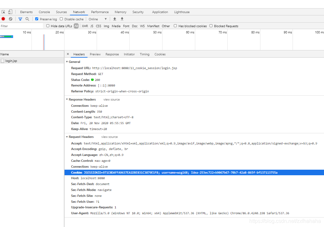Click the request bar in timeline overview
The image size is (324, 227).
point(7,37)
